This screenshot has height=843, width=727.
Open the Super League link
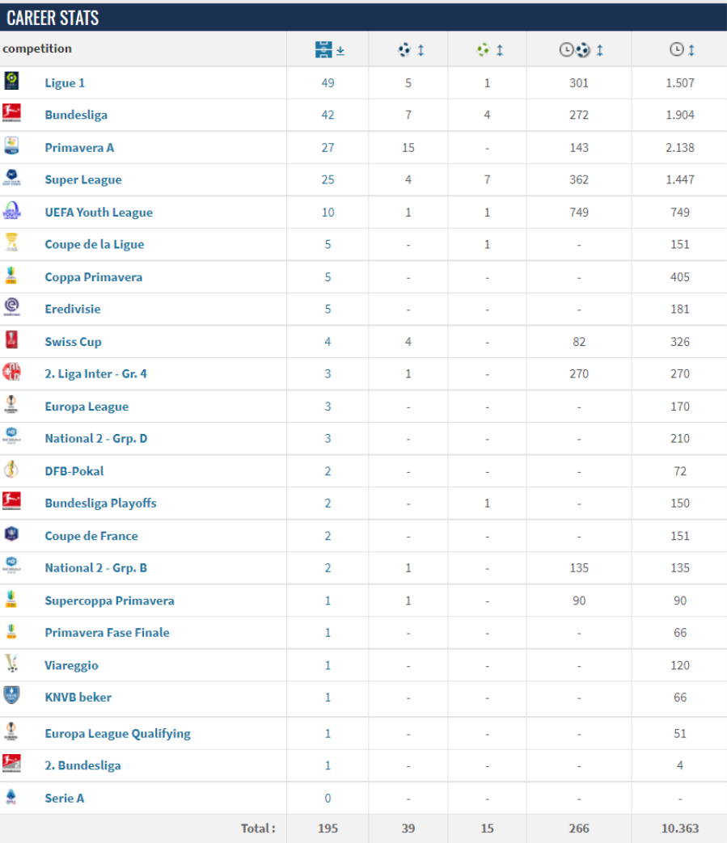click(83, 180)
